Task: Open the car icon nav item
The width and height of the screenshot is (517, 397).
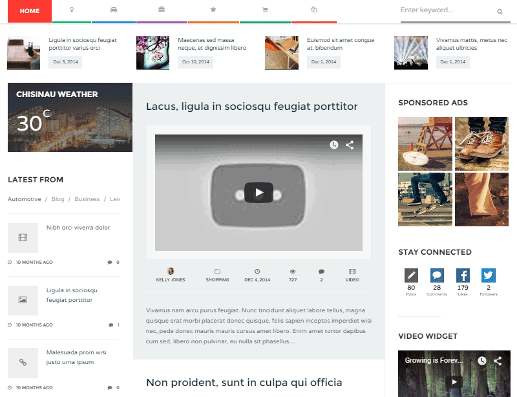Action: tap(114, 10)
